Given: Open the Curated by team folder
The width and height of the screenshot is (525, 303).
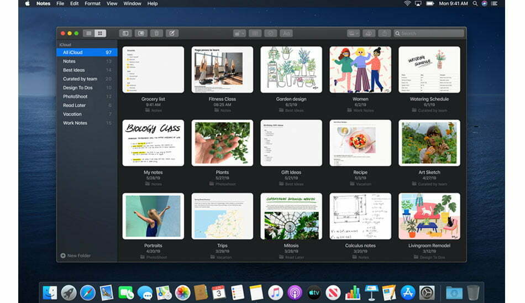Looking at the screenshot, I should coord(87,79).
